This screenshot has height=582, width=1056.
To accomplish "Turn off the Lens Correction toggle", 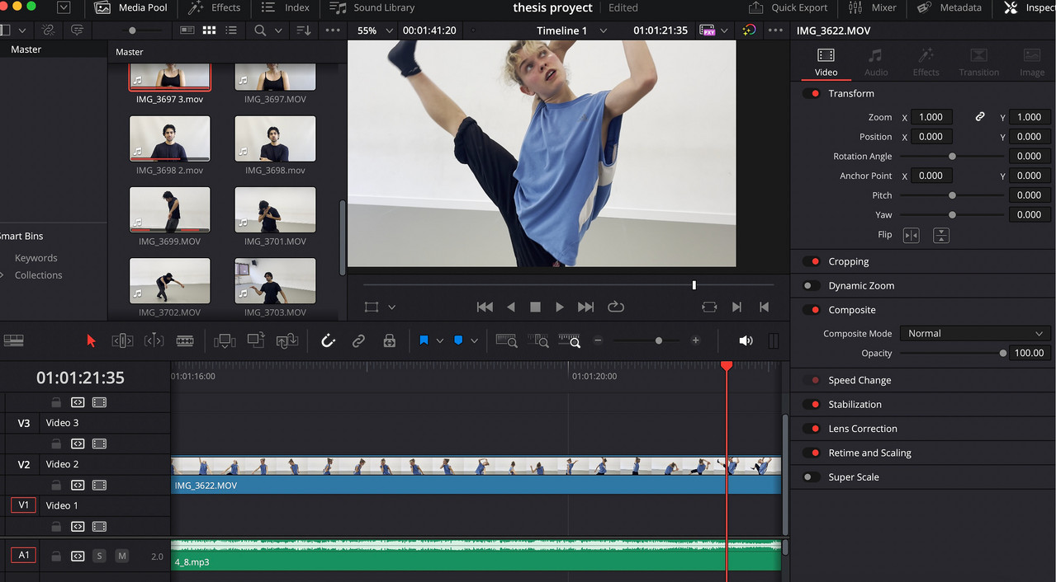I will coord(812,429).
